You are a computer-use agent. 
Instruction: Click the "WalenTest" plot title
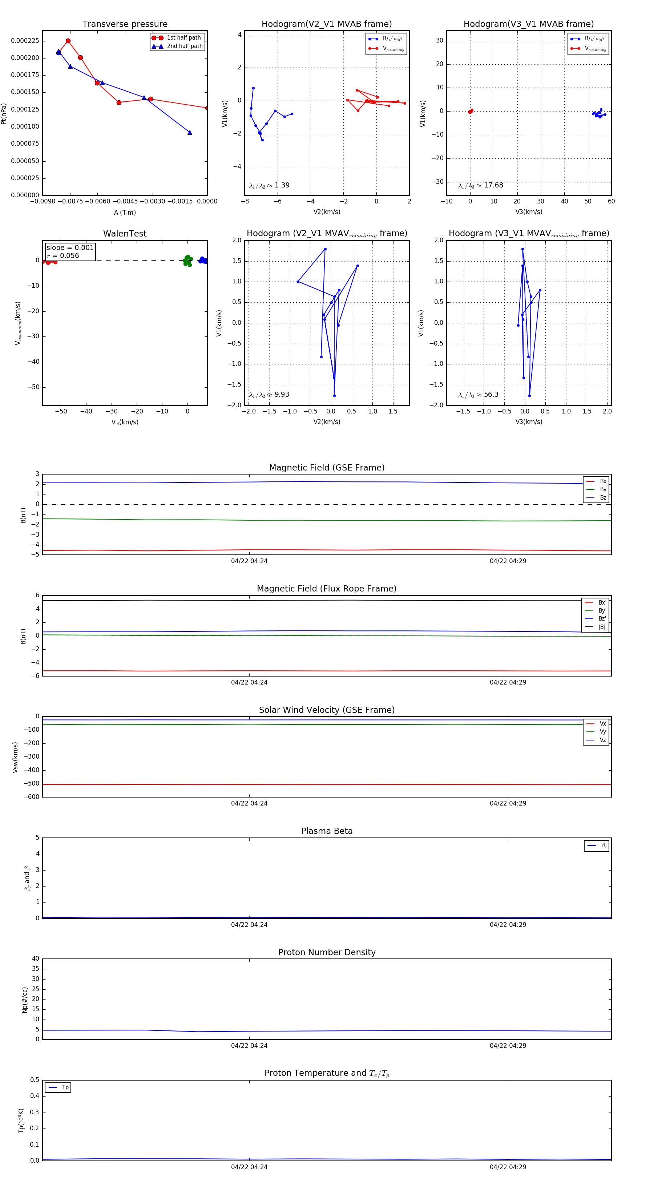(125, 234)
